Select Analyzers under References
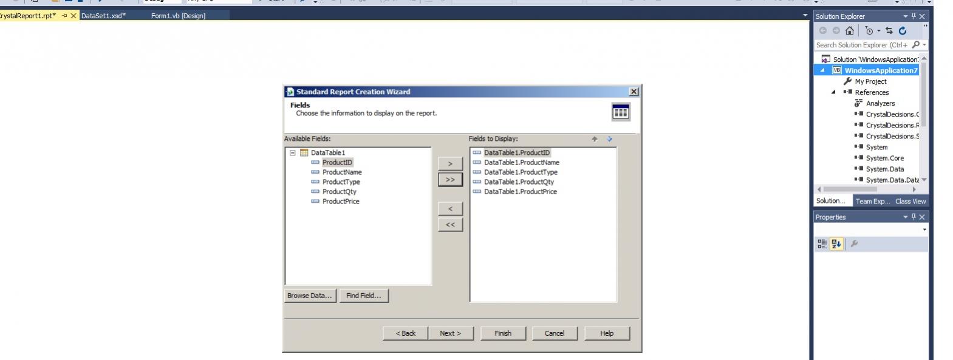 pos(880,103)
